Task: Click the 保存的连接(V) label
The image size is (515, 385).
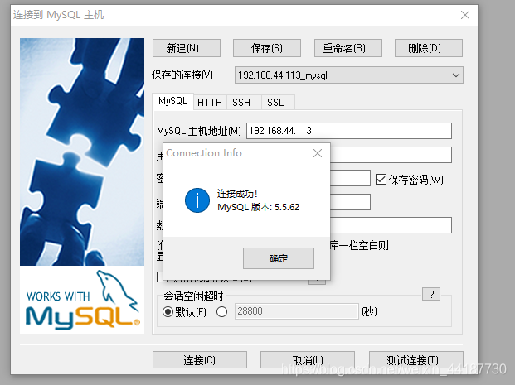Action: pyautogui.click(x=182, y=75)
